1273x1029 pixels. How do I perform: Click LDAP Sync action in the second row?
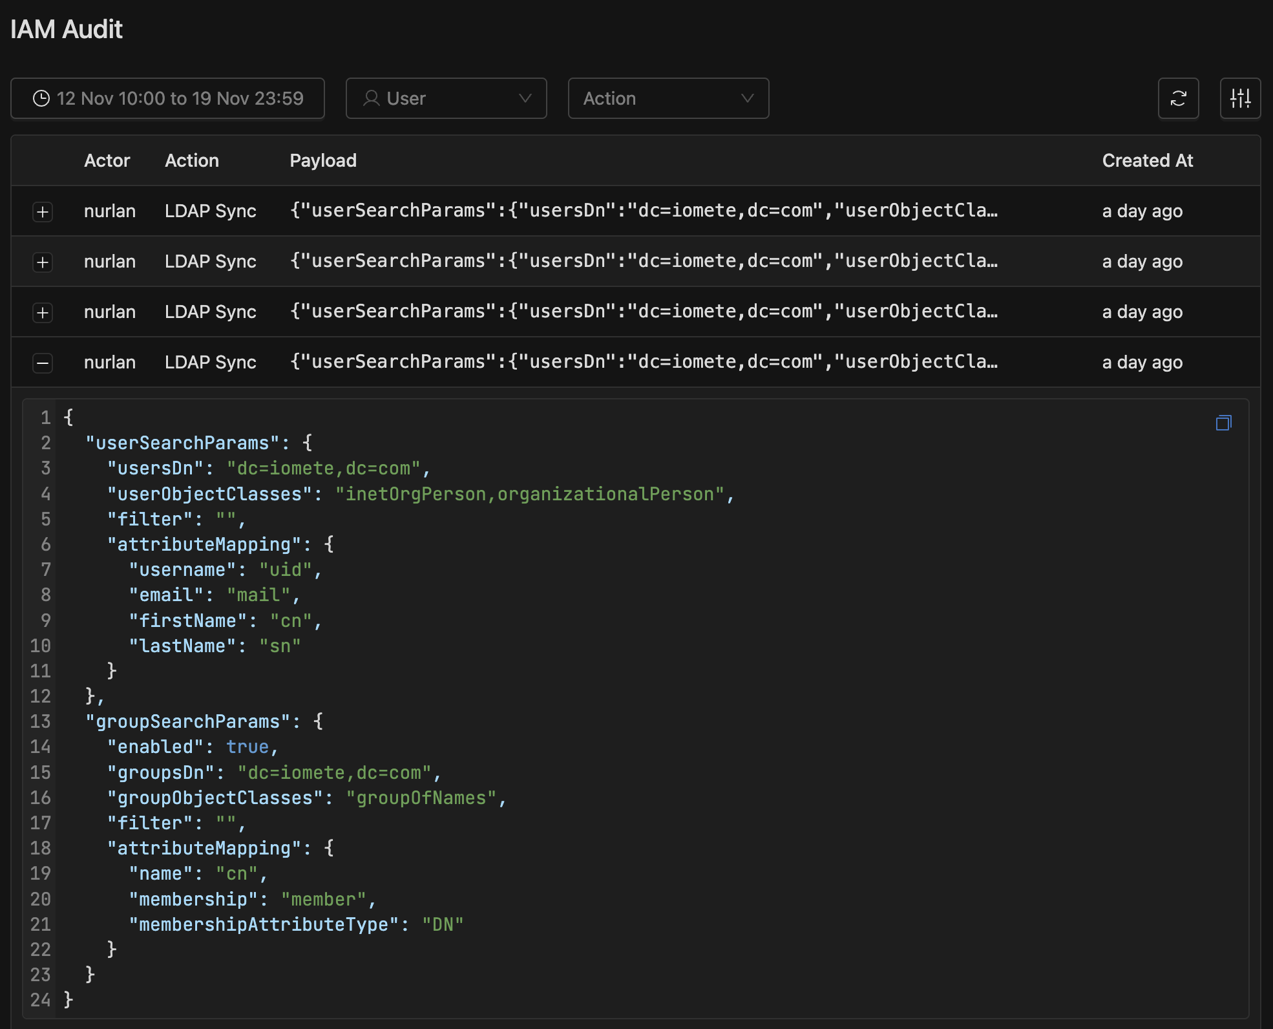[x=211, y=261]
